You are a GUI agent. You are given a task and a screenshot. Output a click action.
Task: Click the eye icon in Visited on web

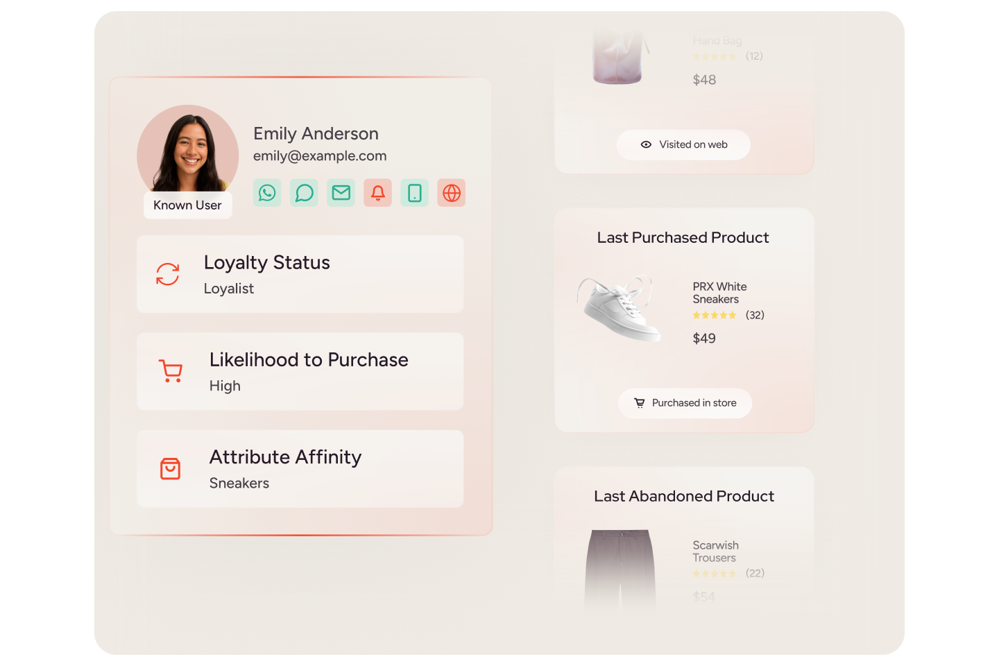(646, 145)
